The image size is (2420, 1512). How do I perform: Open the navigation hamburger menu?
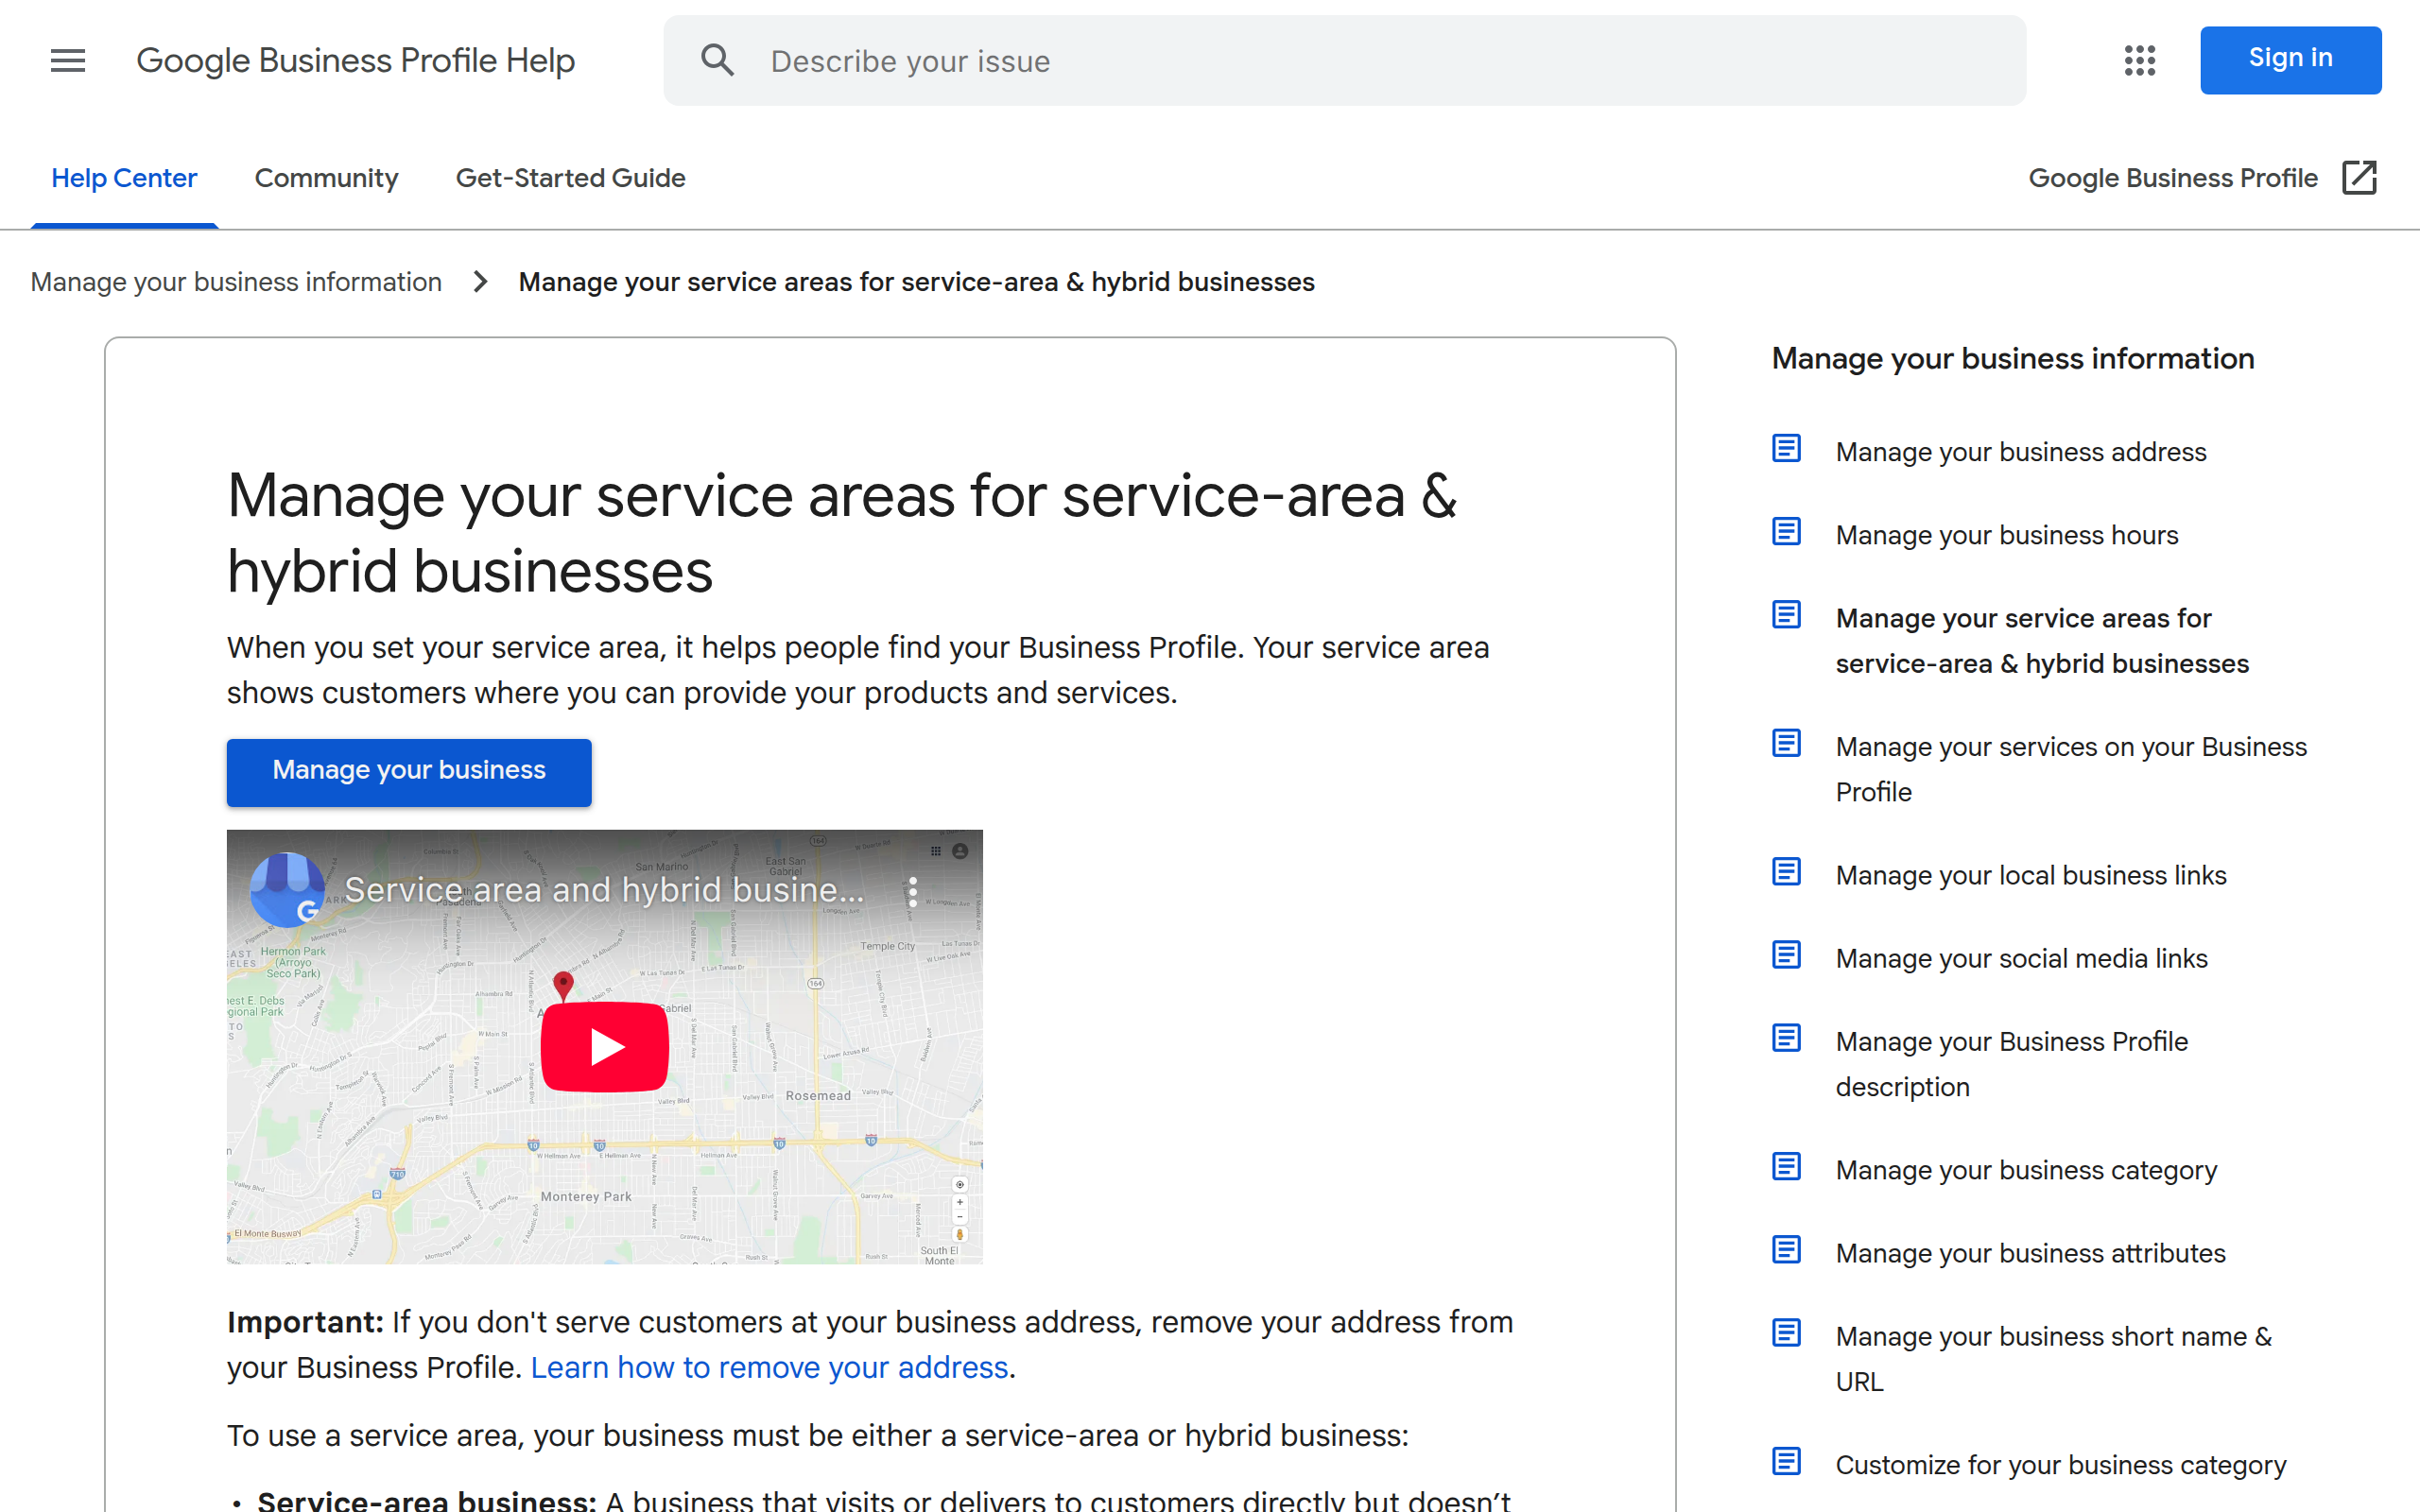(67, 60)
